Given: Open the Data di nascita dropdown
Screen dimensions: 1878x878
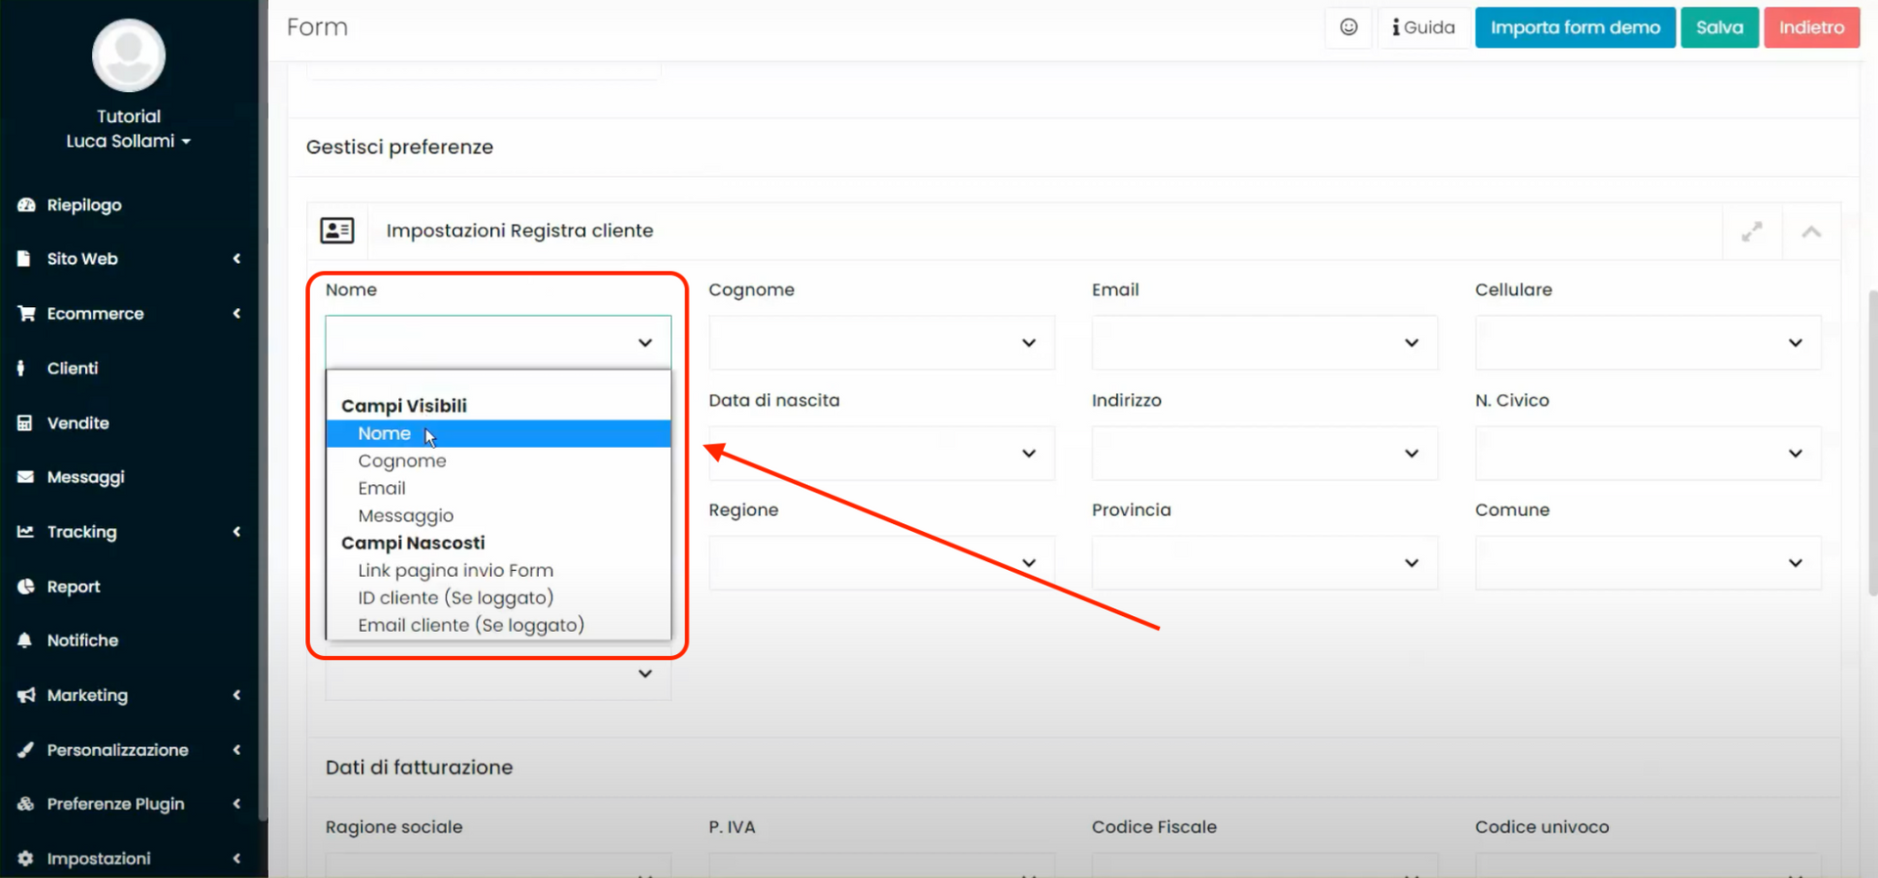Looking at the screenshot, I should pos(881,453).
